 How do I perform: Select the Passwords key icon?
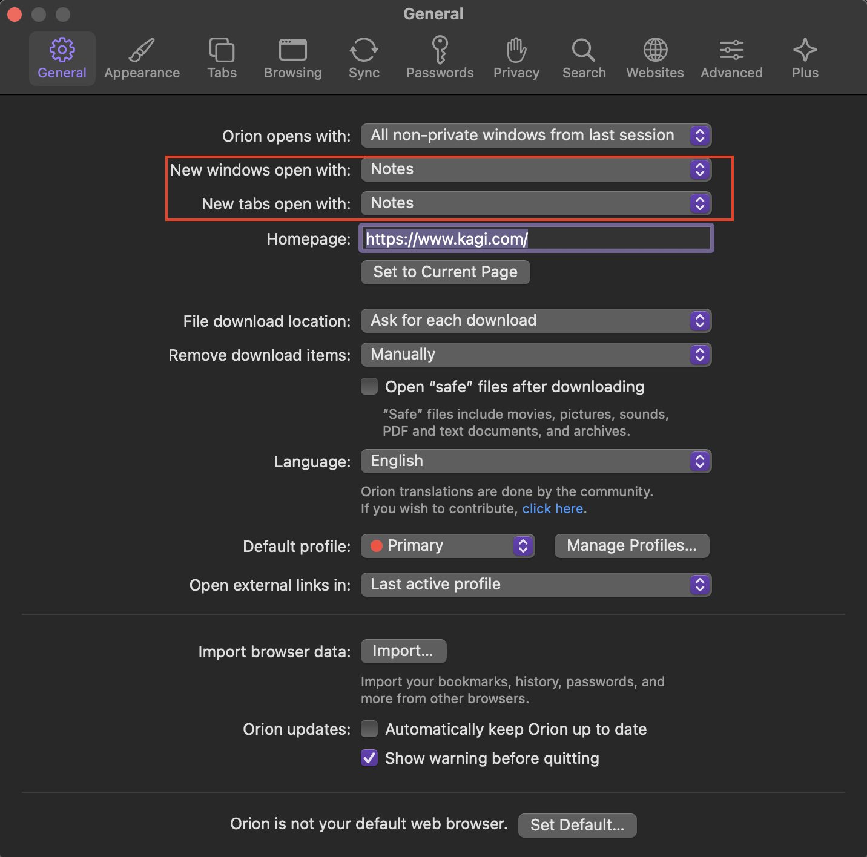point(440,50)
